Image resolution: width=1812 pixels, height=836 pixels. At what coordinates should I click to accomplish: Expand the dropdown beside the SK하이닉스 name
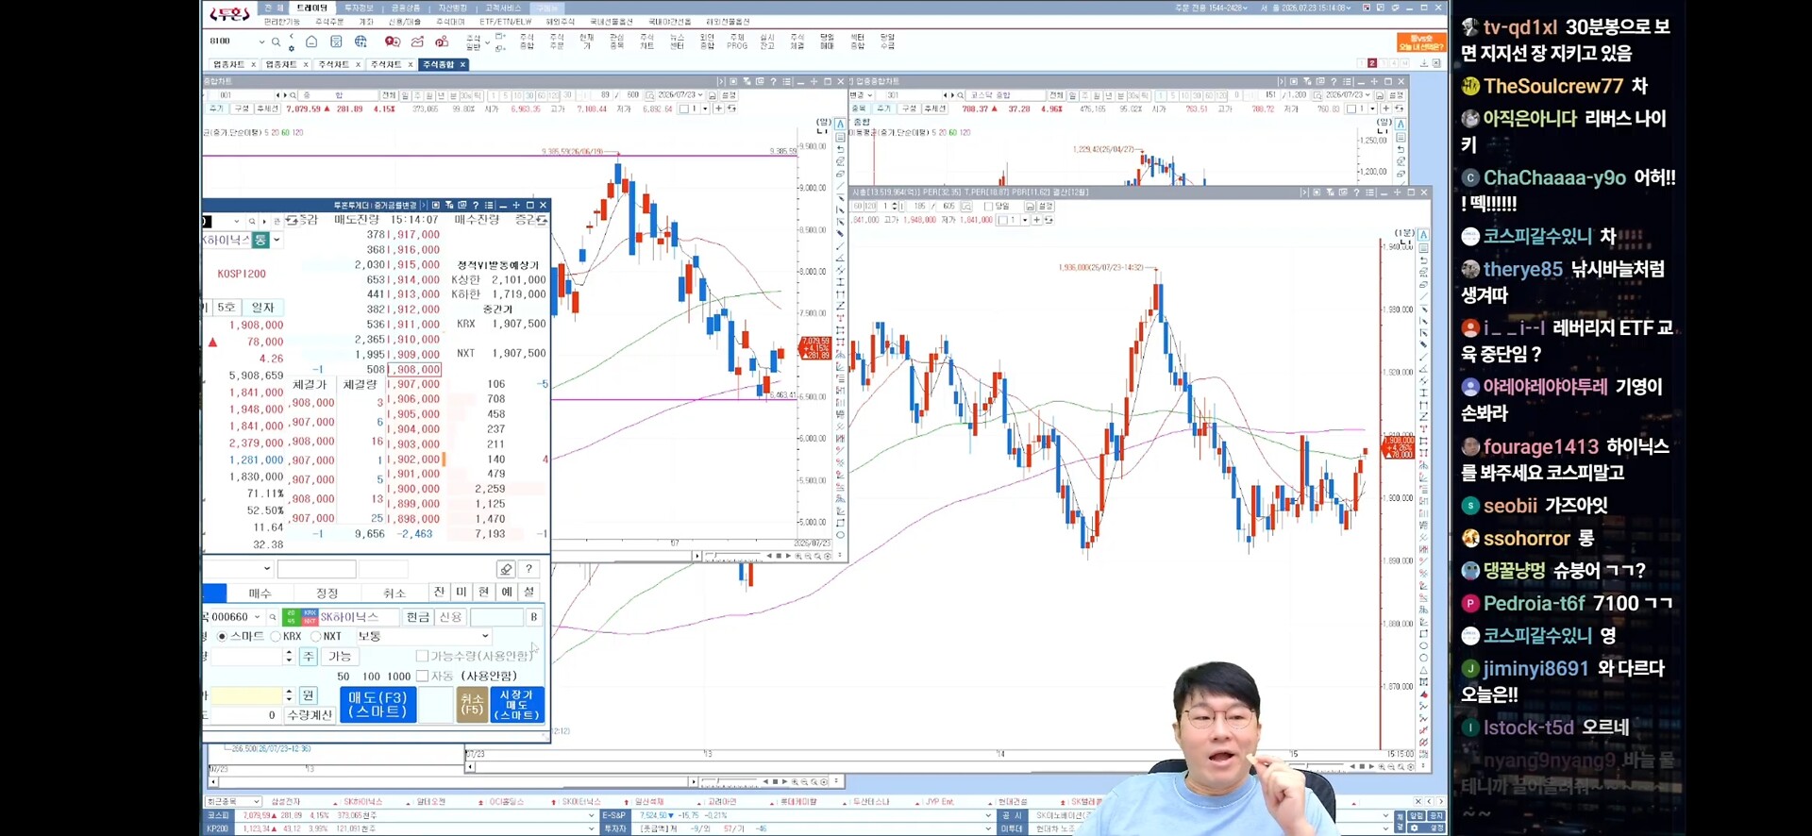277,241
